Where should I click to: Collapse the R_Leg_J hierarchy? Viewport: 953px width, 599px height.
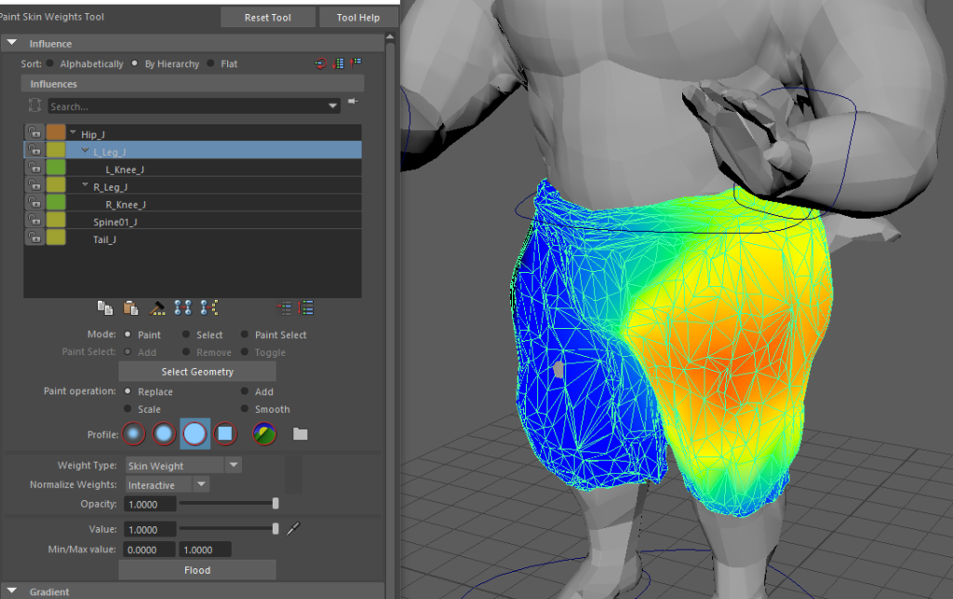[87, 186]
